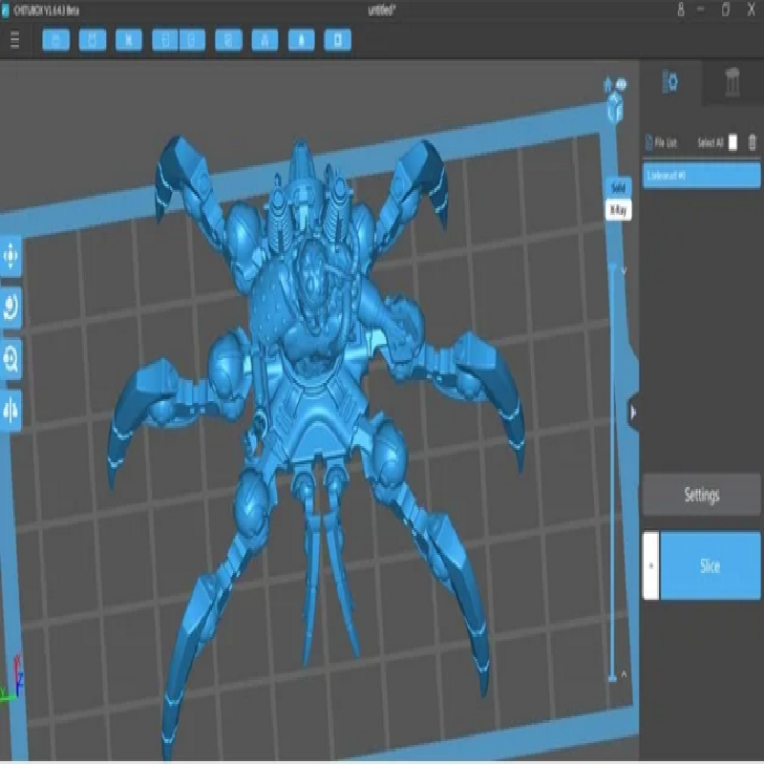
Task: Click the last icon in top toolbar
Action: [337, 40]
